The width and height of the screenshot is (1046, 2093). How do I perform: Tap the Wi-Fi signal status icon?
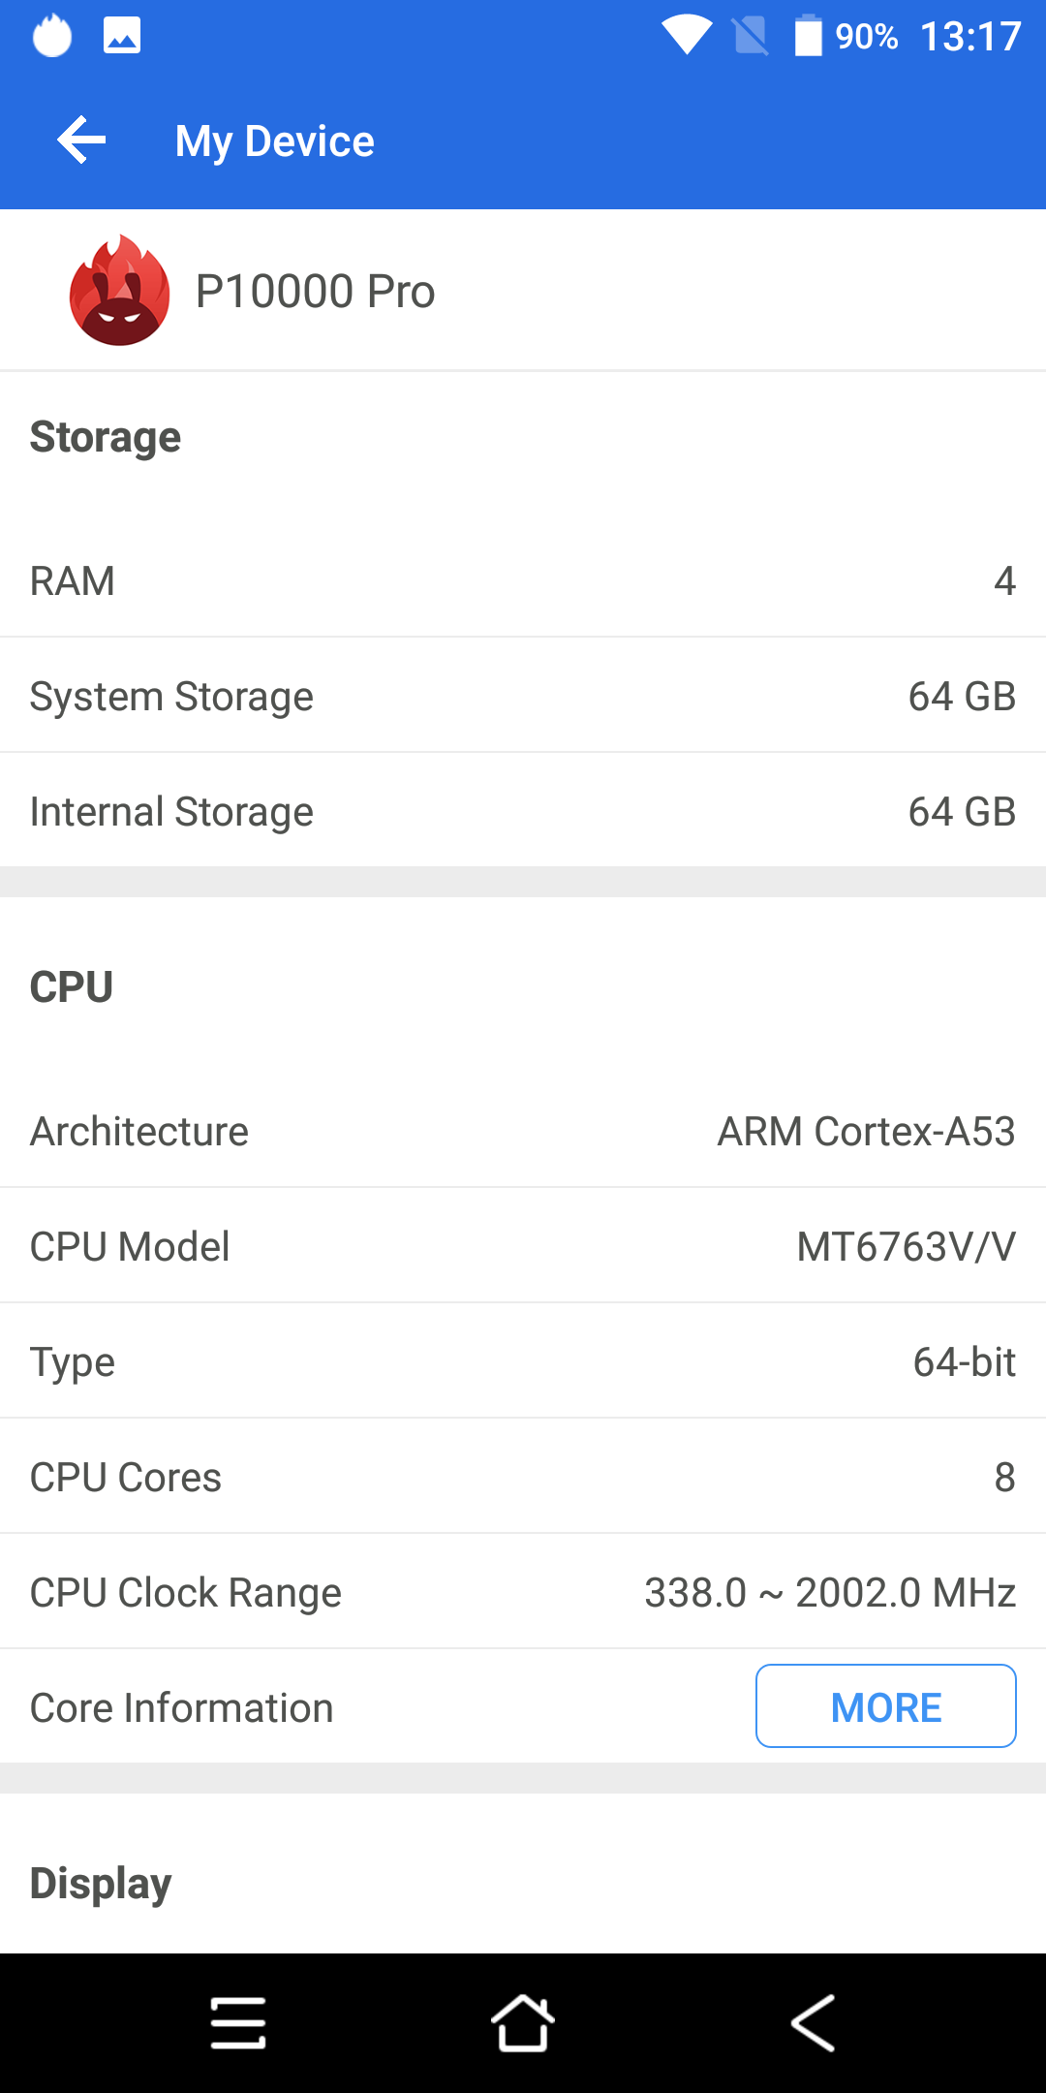687,36
